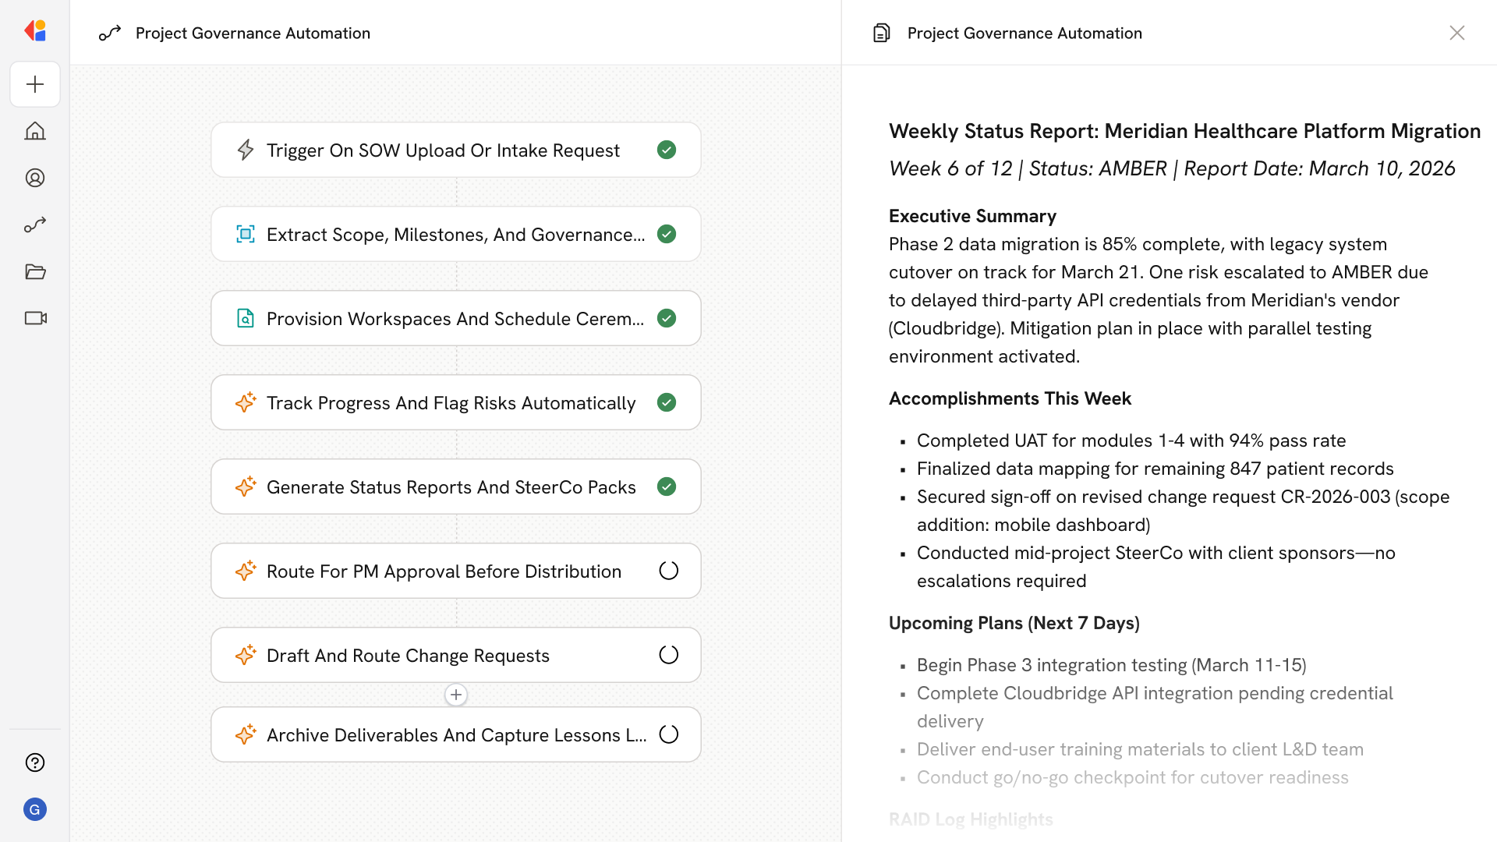Click the user avatar labeled G
The width and height of the screenshot is (1497, 842).
click(35, 809)
